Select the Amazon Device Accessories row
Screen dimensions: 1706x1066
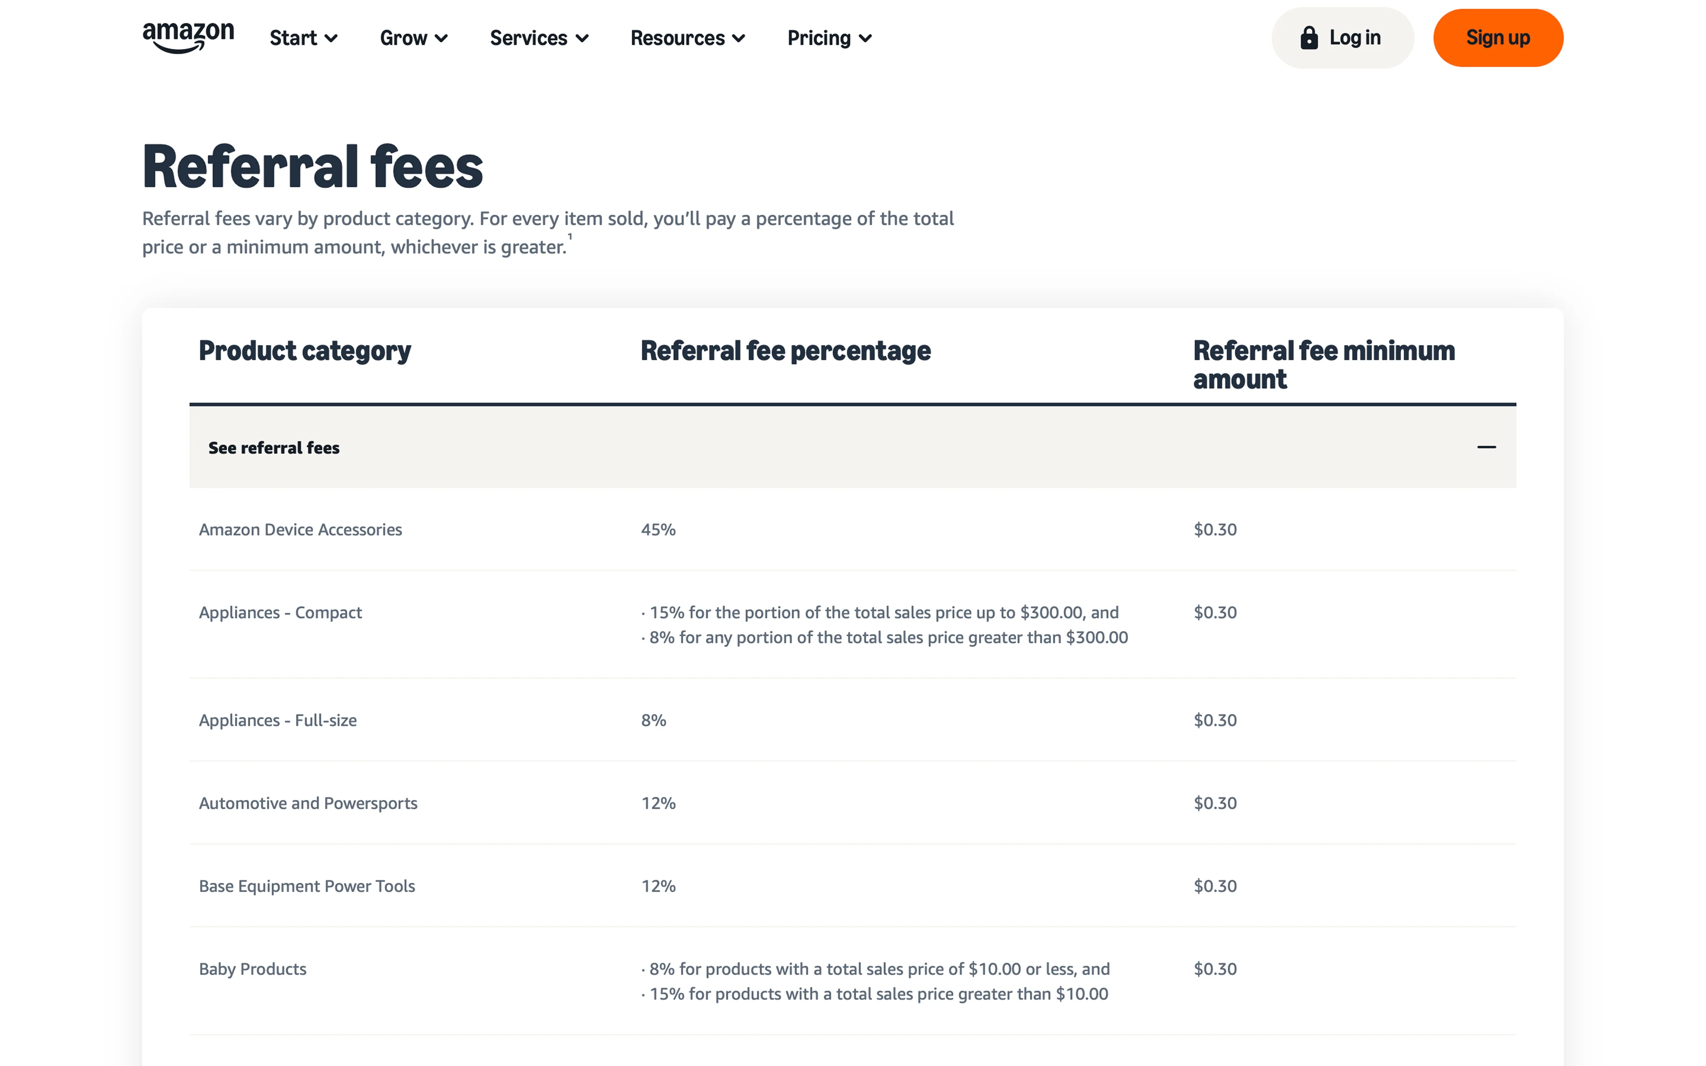pyautogui.click(x=852, y=529)
